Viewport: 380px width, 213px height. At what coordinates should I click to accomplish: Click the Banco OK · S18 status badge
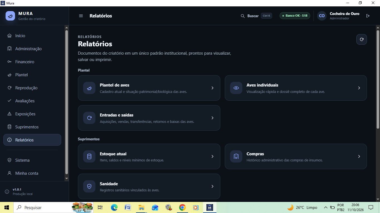click(295, 16)
